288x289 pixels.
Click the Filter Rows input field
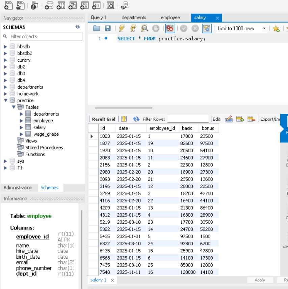click(x=188, y=119)
